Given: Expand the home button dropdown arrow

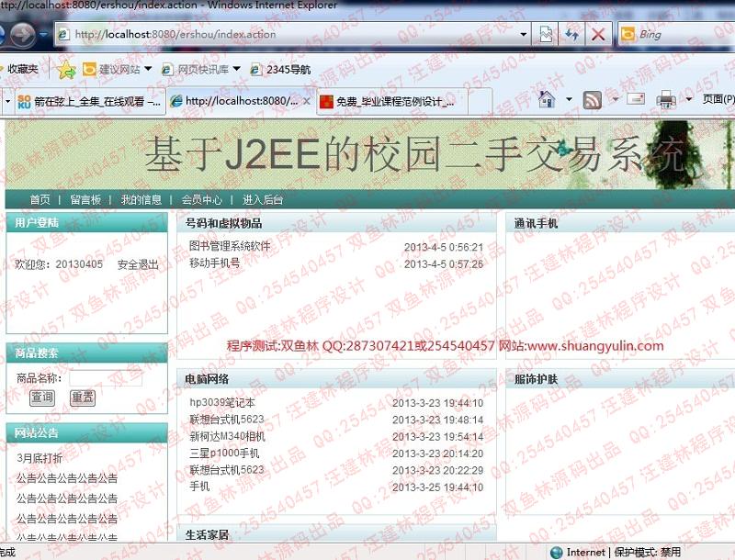Looking at the screenshot, I should (x=569, y=99).
